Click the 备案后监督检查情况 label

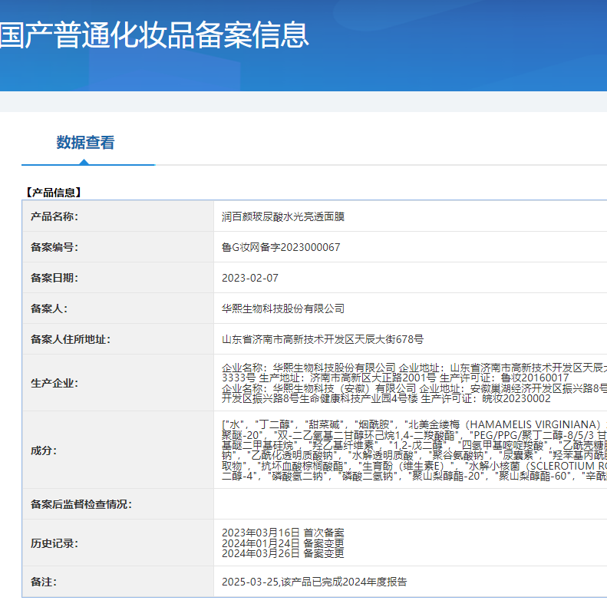81,504
